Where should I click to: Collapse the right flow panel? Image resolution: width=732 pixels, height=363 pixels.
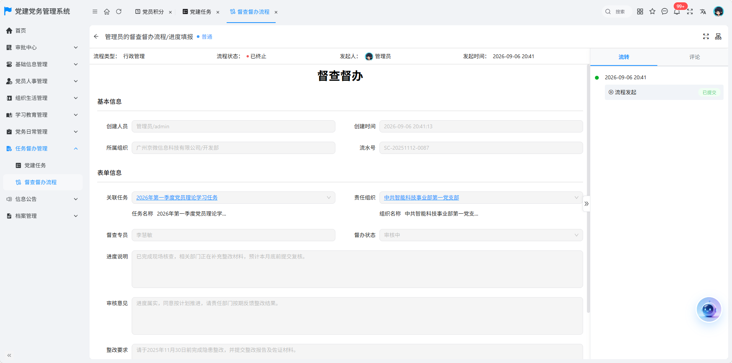(587, 204)
